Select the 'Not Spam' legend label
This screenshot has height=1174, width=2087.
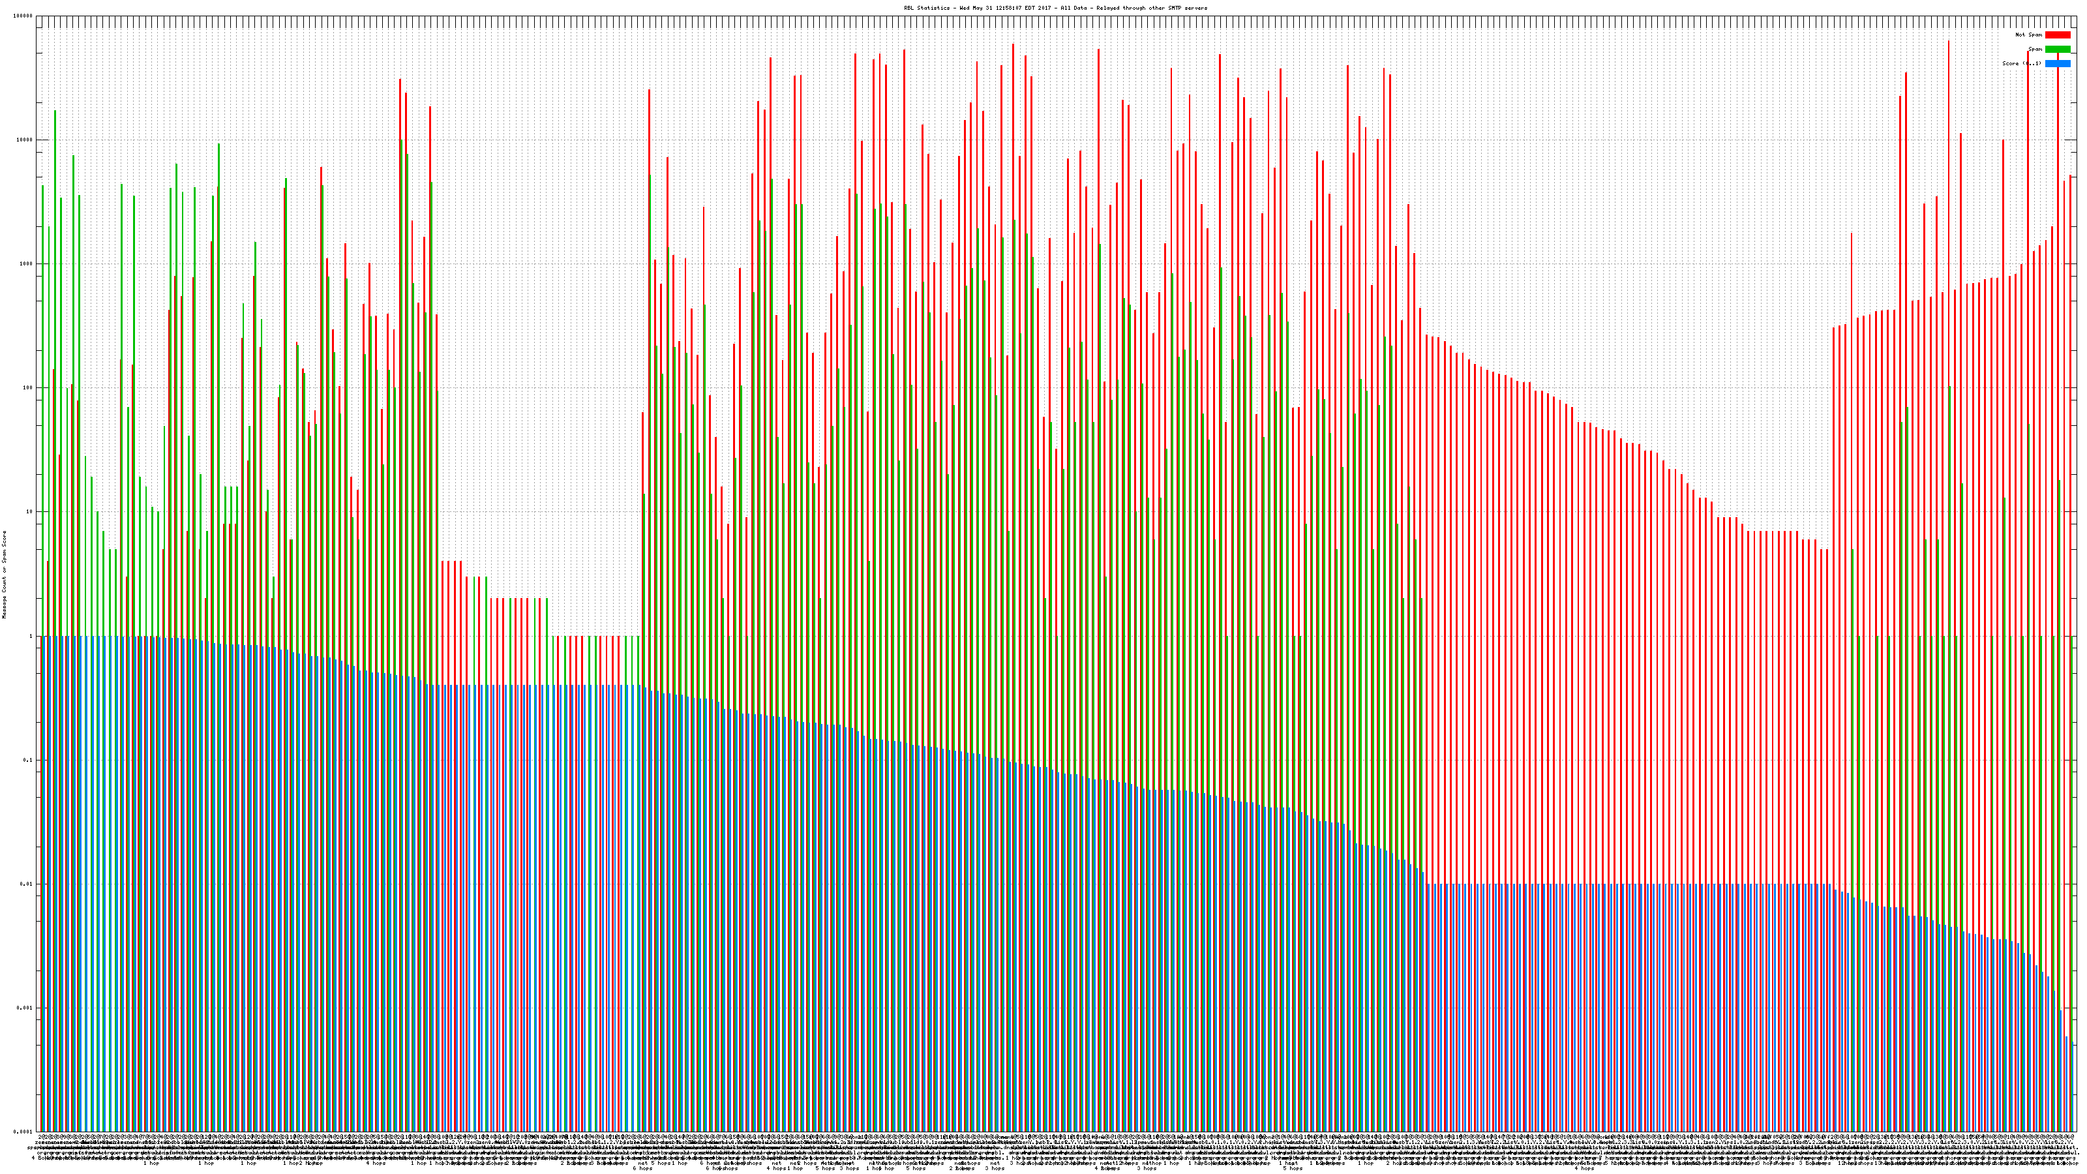click(2029, 35)
